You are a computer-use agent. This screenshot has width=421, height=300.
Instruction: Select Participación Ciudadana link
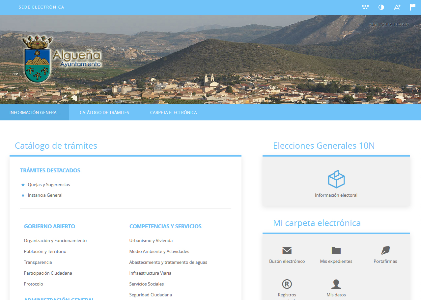click(x=48, y=273)
